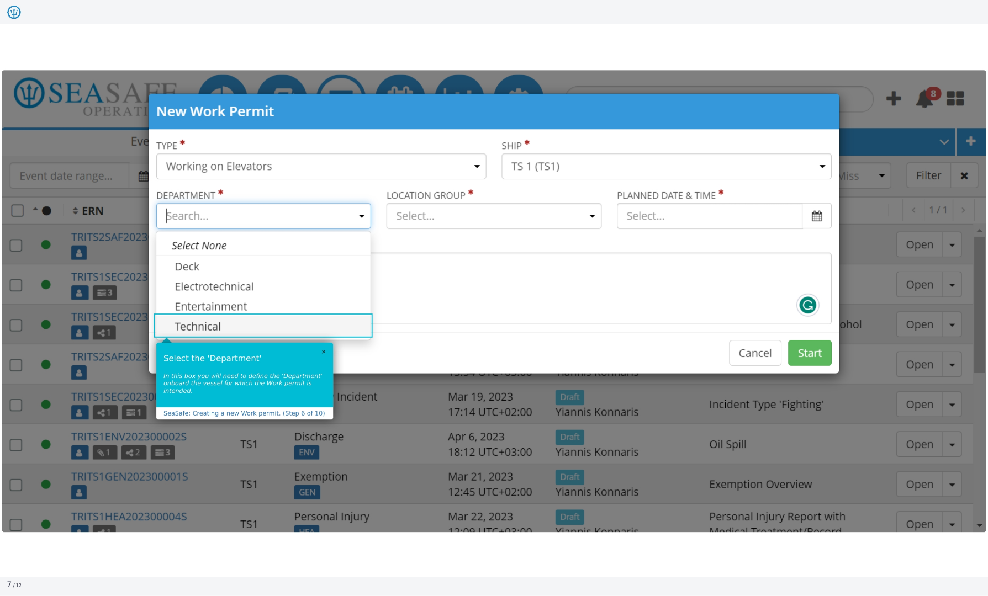Viewport: 988px width, 596px height.
Task: Click the green Start button
Action: (810, 353)
